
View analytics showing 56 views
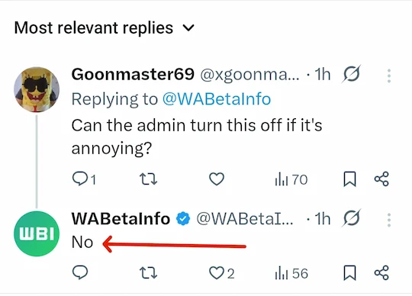tap(291, 273)
